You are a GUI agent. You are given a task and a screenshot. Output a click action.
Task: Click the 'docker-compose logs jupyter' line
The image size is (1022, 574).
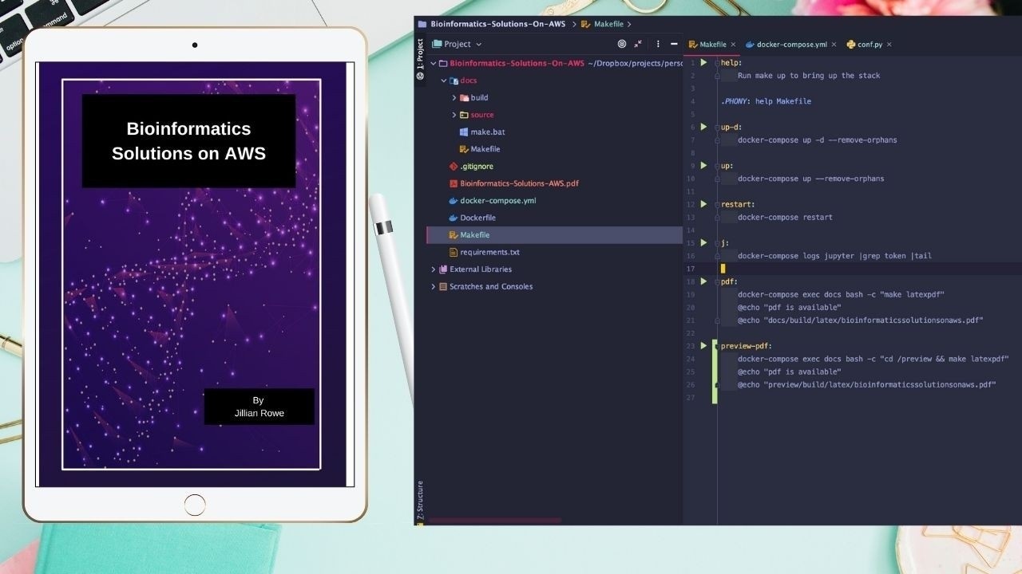tap(834, 256)
